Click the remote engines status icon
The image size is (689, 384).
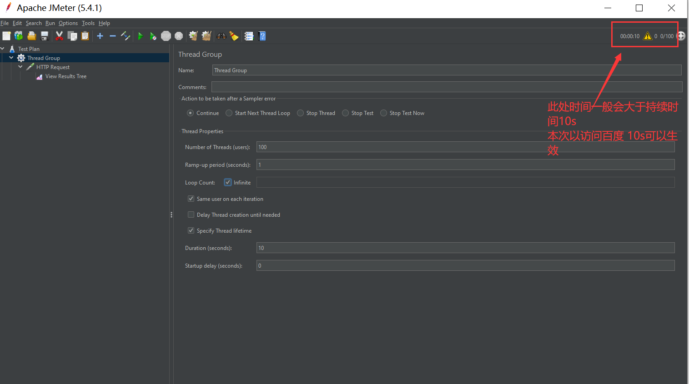point(681,36)
